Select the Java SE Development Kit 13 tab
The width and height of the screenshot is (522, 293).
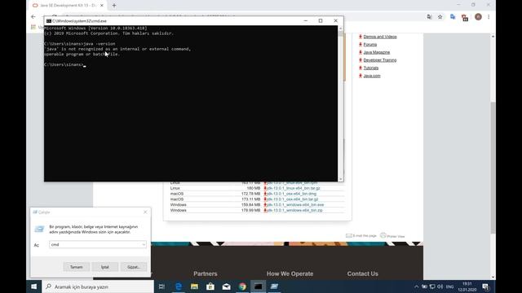click(x=68, y=6)
